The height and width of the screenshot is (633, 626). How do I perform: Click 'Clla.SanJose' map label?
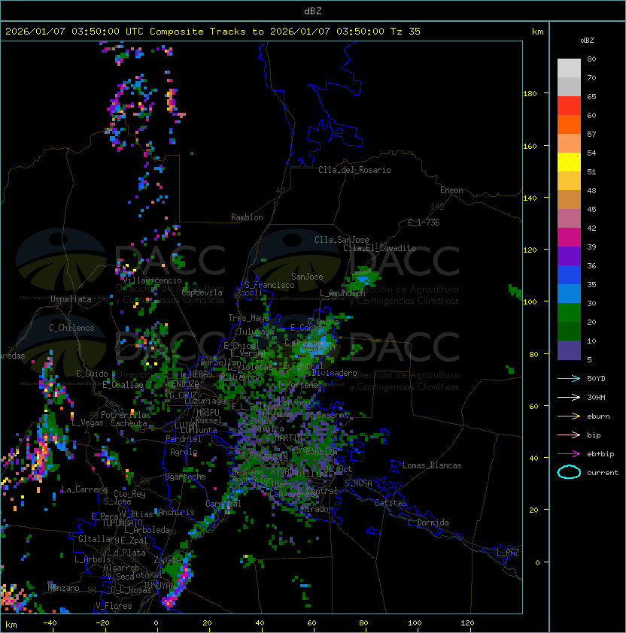coord(342,239)
